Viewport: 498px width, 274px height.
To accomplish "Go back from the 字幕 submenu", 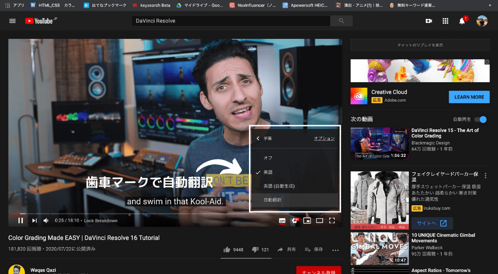I will [258, 138].
